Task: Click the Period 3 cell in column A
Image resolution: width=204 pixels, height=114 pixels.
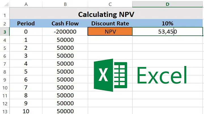Action: pyautogui.click(x=26, y=55)
